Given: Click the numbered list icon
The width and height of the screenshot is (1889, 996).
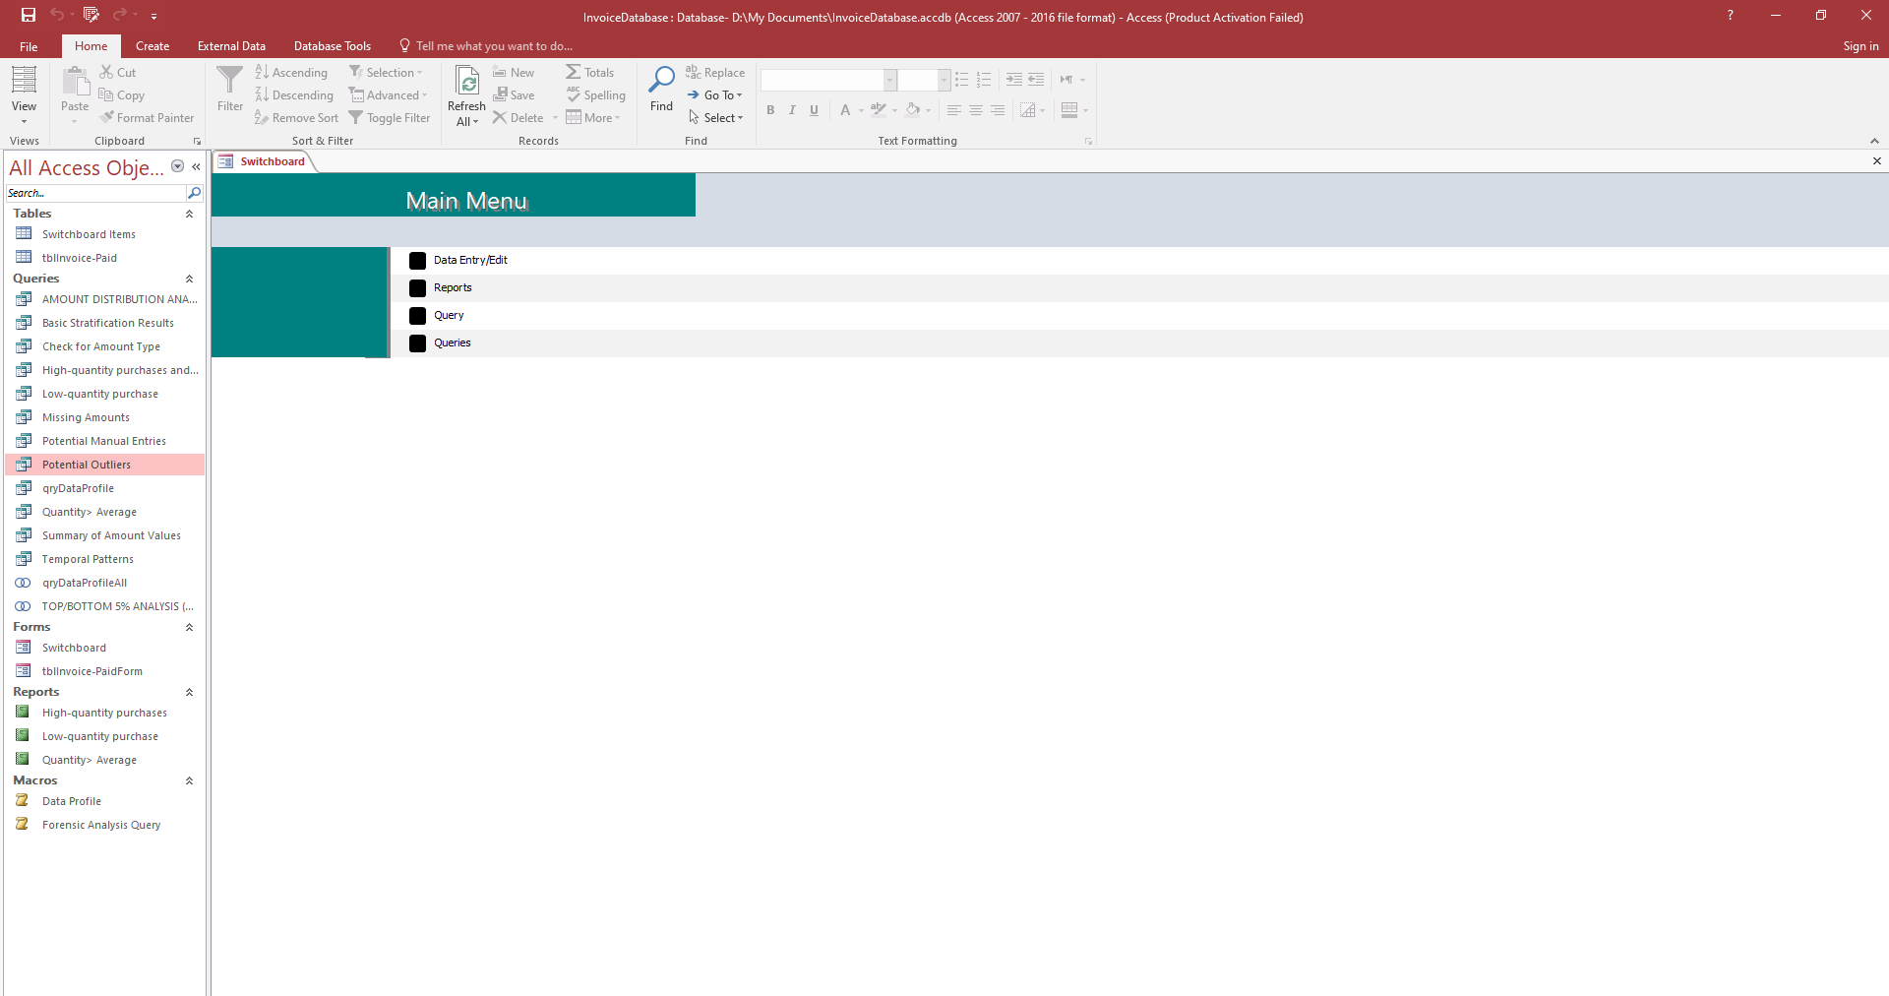Looking at the screenshot, I should click(x=983, y=80).
